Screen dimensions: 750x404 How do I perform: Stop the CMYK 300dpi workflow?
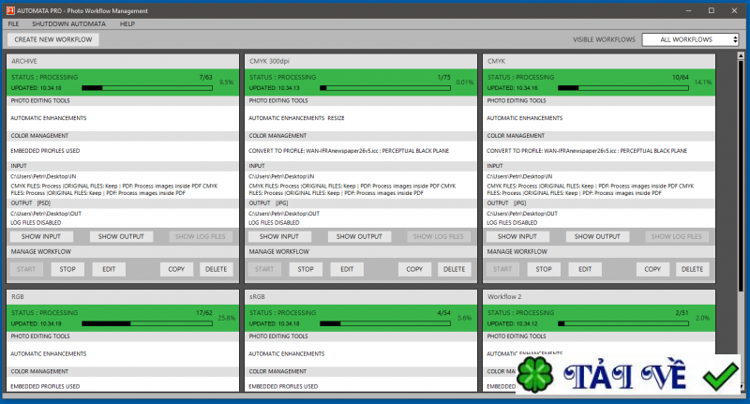pyautogui.click(x=306, y=269)
